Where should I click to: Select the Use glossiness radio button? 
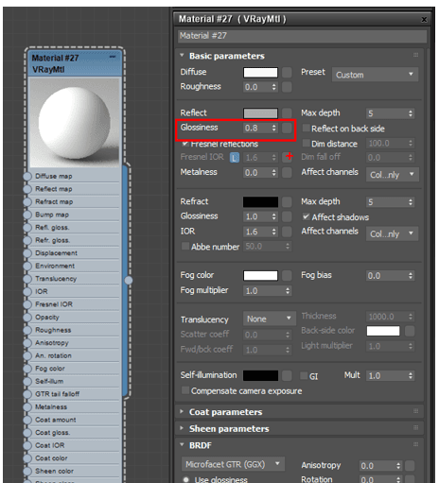point(186,479)
